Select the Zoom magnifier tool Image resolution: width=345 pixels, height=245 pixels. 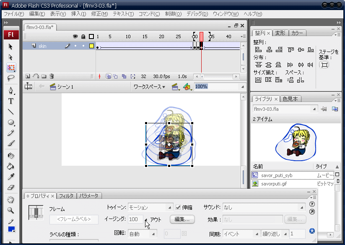coord(10,210)
